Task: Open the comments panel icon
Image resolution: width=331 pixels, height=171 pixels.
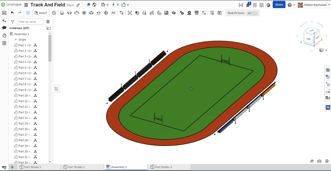Action: pyautogui.click(x=4, y=28)
